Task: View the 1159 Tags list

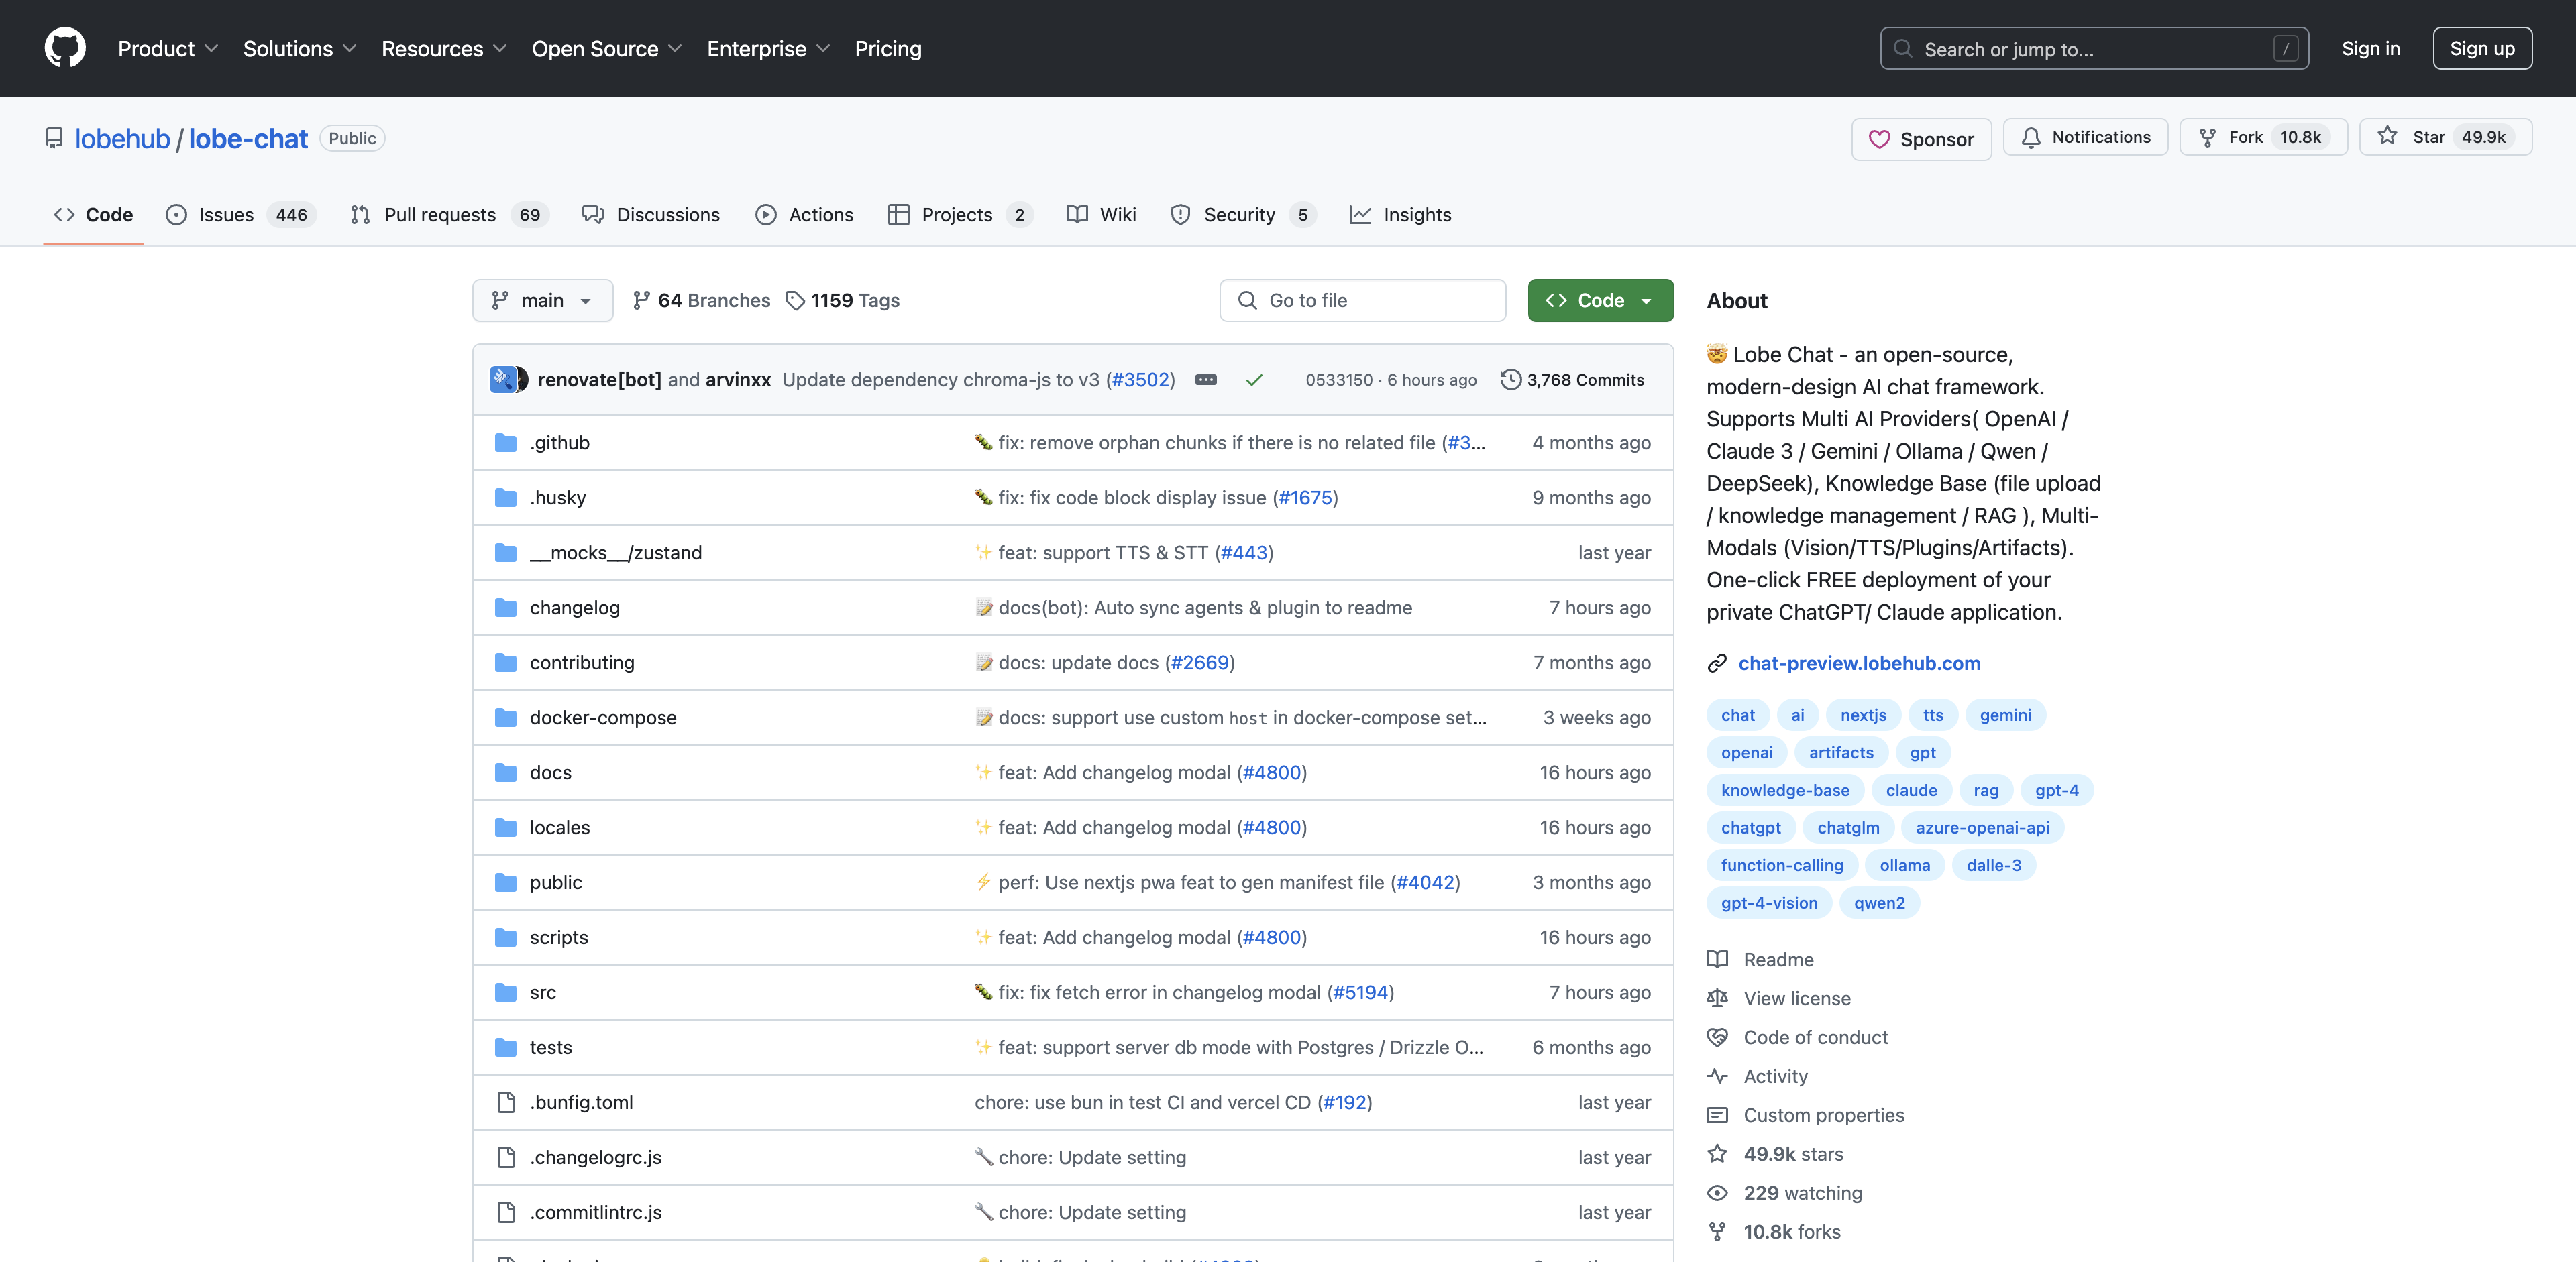Action: coord(842,300)
